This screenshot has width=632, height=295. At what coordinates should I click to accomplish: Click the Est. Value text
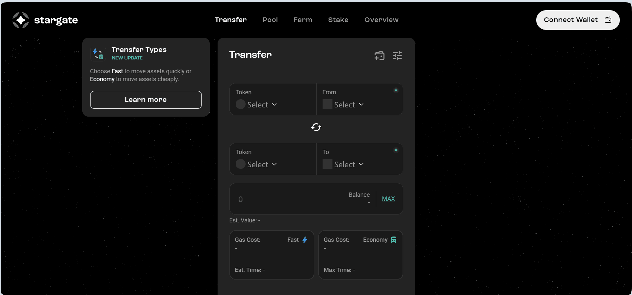click(245, 220)
